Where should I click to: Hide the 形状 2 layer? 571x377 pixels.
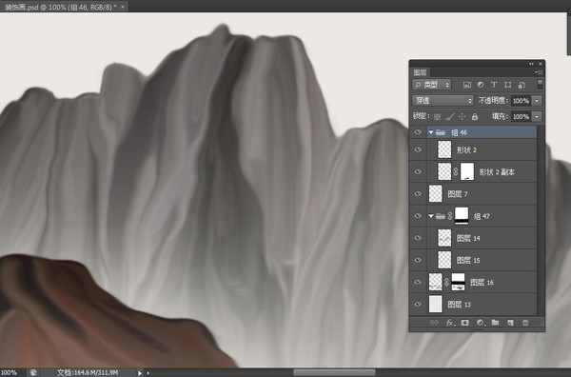(418, 149)
